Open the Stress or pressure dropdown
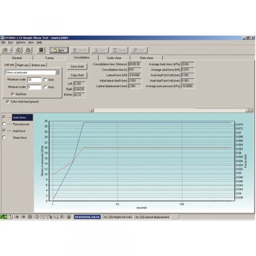Screen dimensions: 256x256 (x=57, y=73)
